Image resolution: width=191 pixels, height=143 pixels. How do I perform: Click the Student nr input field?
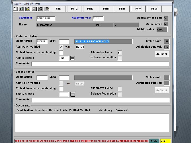pyautogui.click(x=46, y=19)
